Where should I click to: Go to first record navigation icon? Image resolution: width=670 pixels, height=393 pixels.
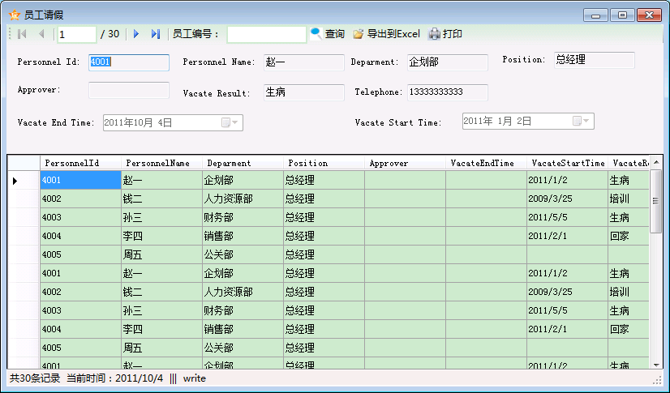click(22, 34)
